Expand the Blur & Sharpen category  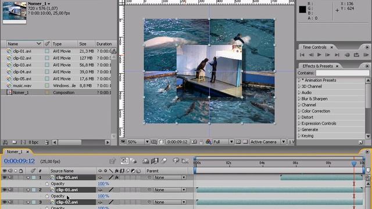coord(299,99)
